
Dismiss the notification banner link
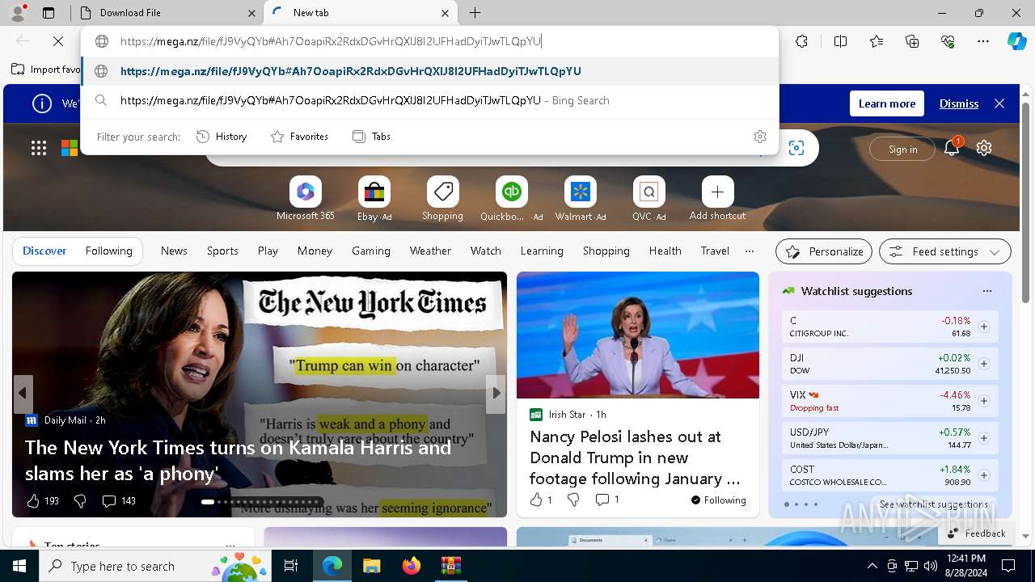959,103
